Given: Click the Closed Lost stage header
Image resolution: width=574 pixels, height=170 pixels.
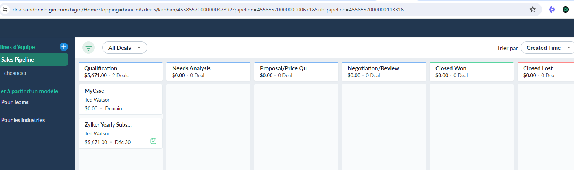Looking at the screenshot, I should click(546, 71).
